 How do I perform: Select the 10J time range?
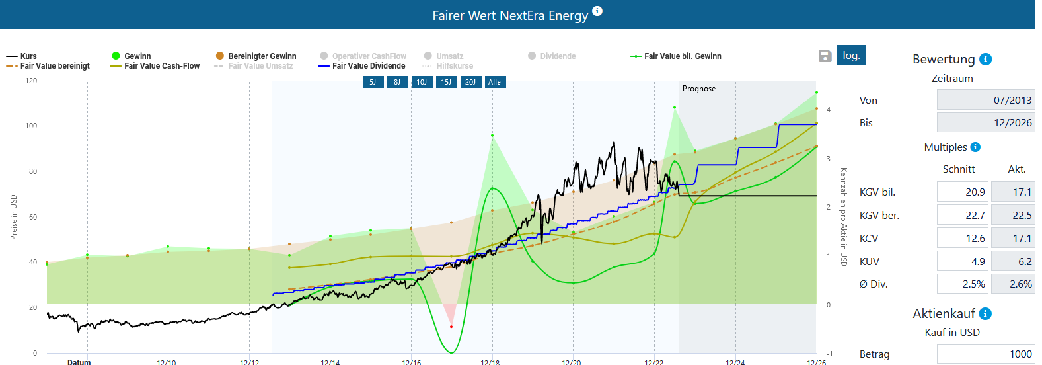(x=422, y=82)
